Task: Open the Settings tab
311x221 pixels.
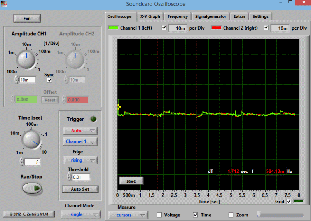Action: click(x=260, y=16)
